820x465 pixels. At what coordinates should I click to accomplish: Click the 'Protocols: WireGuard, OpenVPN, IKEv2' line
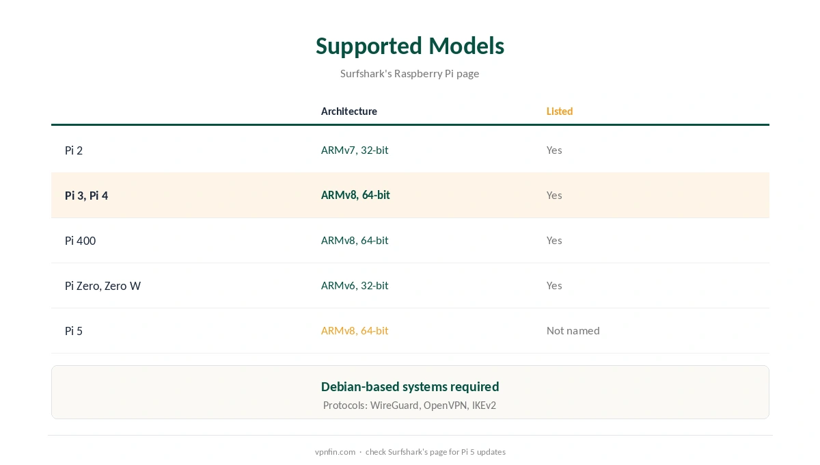tap(410, 406)
